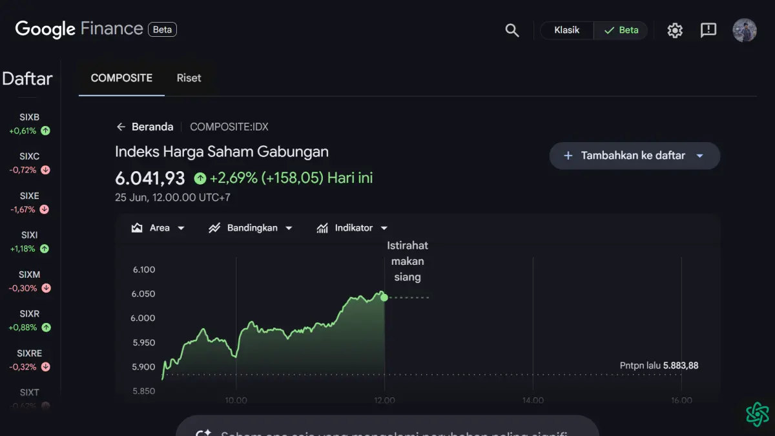Click the Beta badge next to logo
This screenshot has height=436, width=775.
(162, 30)
